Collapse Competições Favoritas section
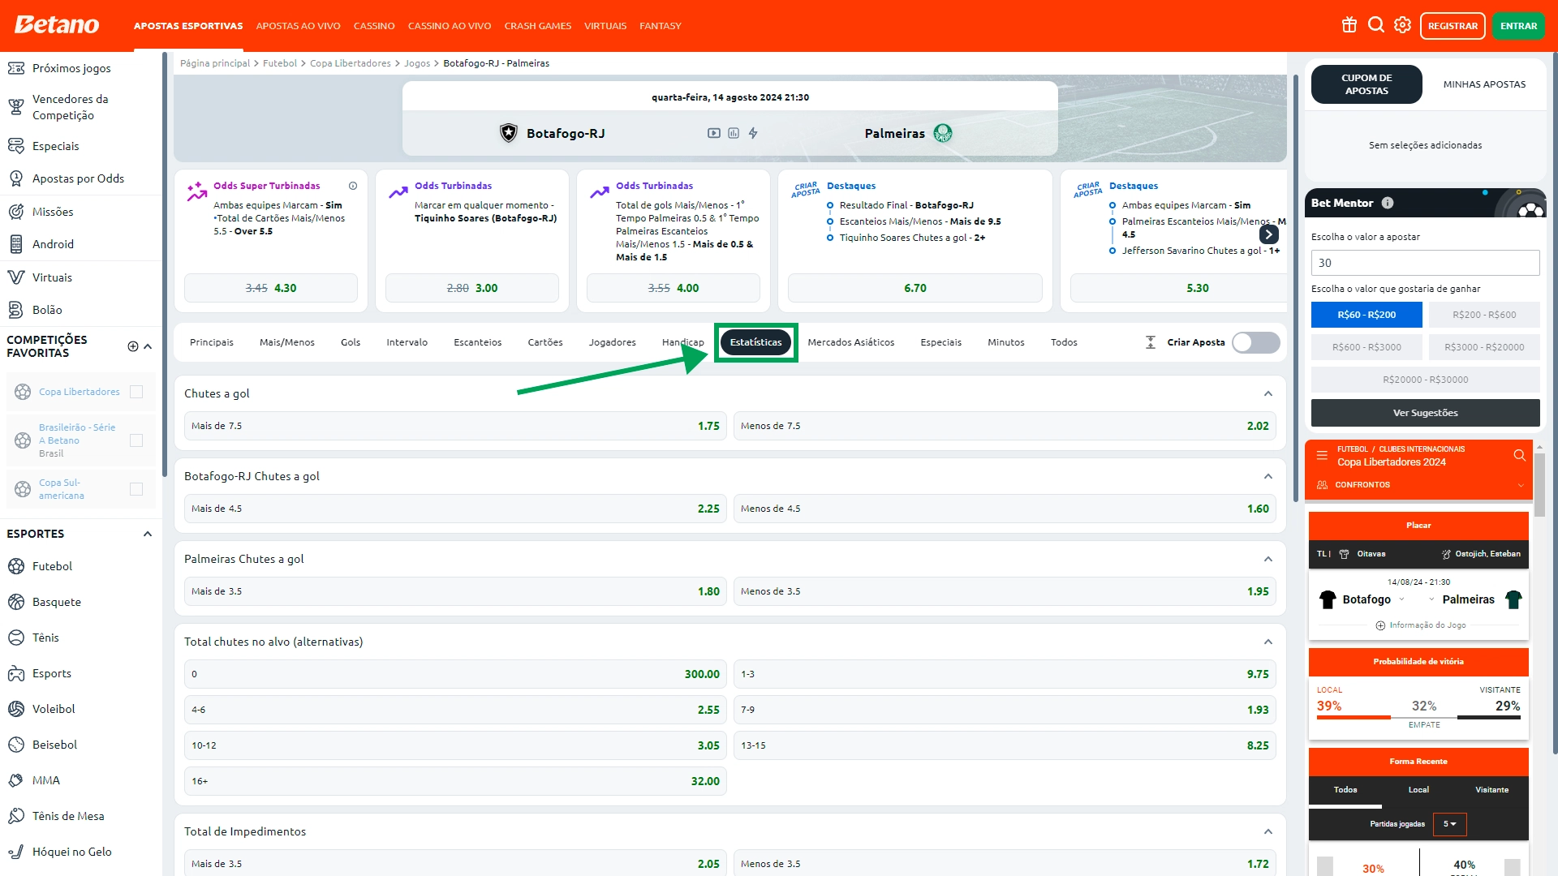Viewport: 1558px width, 876px height. pyautogui.click(x=148, y=346)
